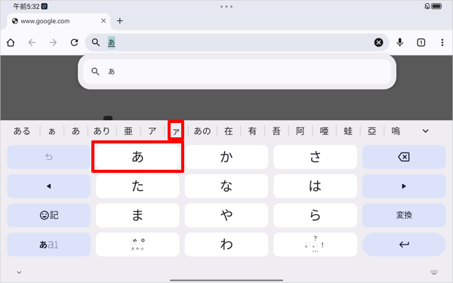Select the full-size あ candidate in the suggestion strip

pyautogui.click(x=75, y=131)
